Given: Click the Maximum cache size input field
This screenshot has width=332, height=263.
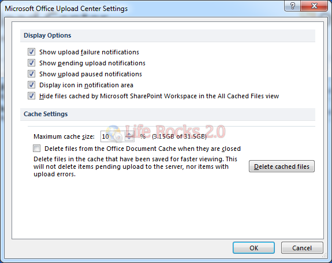Looking at the screenshot, I should [x=113, y=136].
